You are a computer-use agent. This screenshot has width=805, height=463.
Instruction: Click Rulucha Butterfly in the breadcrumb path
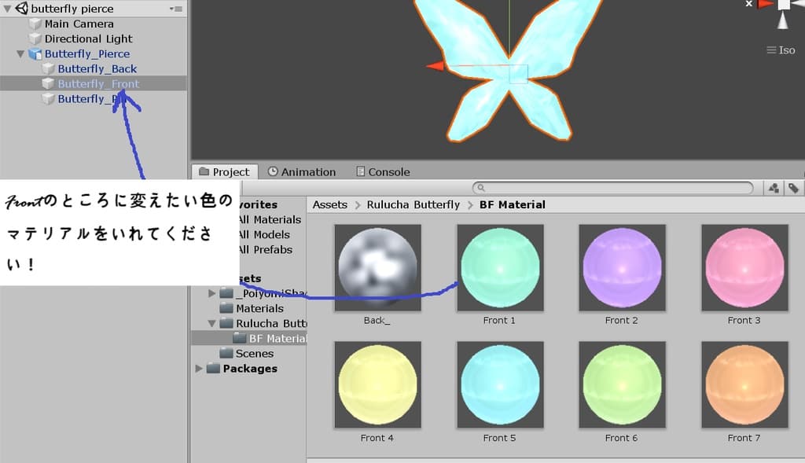412,204
